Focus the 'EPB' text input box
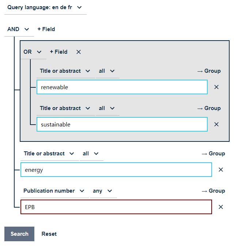Image resolution: width=234 pixels, height=246 pixels. pyautogui.click(x=116, y=207)
